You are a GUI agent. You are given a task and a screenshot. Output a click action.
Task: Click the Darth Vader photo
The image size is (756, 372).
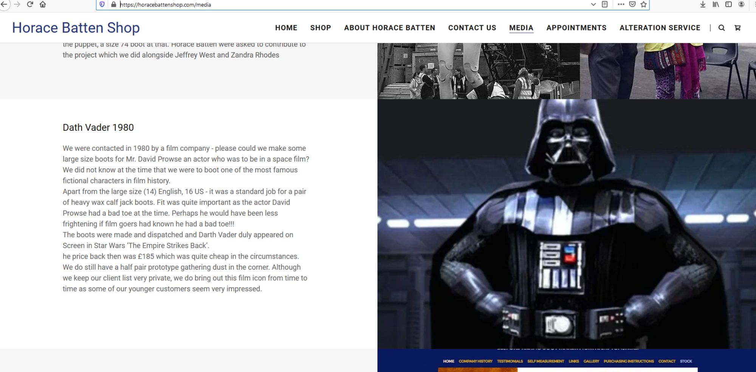tap(567, 224)
